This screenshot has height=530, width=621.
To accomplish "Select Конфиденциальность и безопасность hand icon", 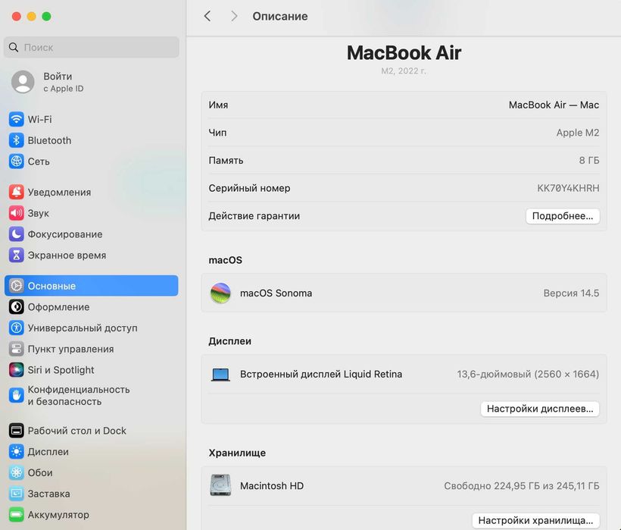I will coord(16,395).
